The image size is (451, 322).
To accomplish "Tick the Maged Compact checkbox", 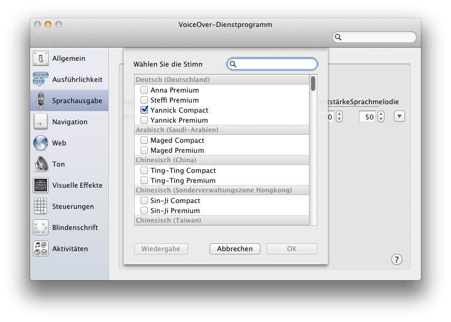I will click(144, 141).
